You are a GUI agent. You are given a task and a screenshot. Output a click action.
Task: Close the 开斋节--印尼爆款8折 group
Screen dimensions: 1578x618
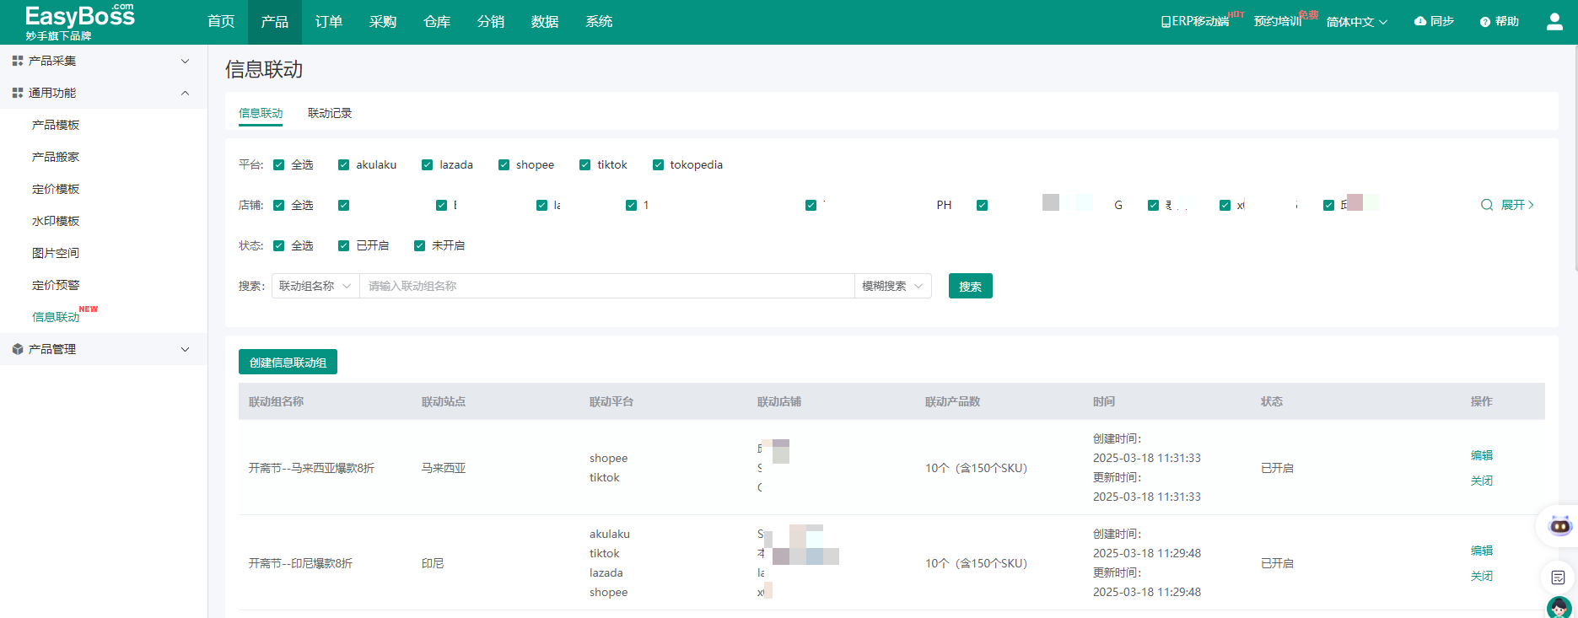pos(1482,576)
